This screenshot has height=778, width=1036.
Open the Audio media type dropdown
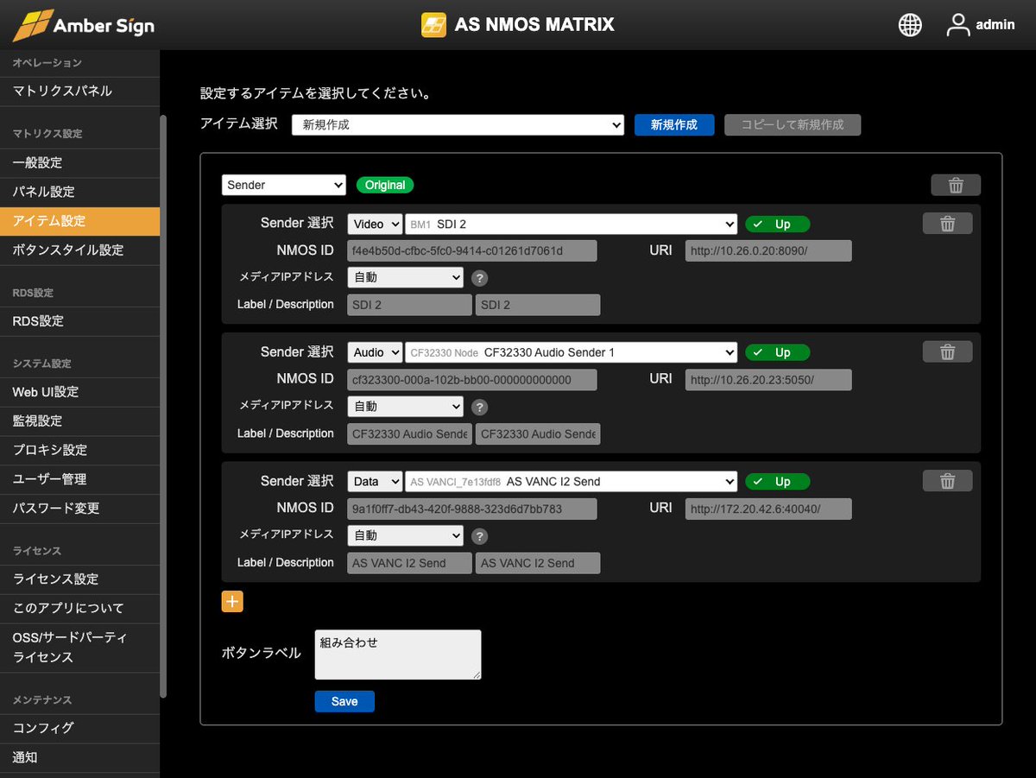click(375, 352)
